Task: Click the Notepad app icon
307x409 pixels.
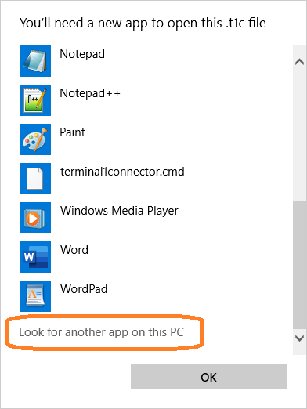Action: click(x=35, y=61)
